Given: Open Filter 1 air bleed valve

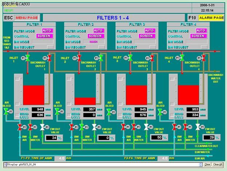Looking at the screenshot, I should tap(6, 111).
